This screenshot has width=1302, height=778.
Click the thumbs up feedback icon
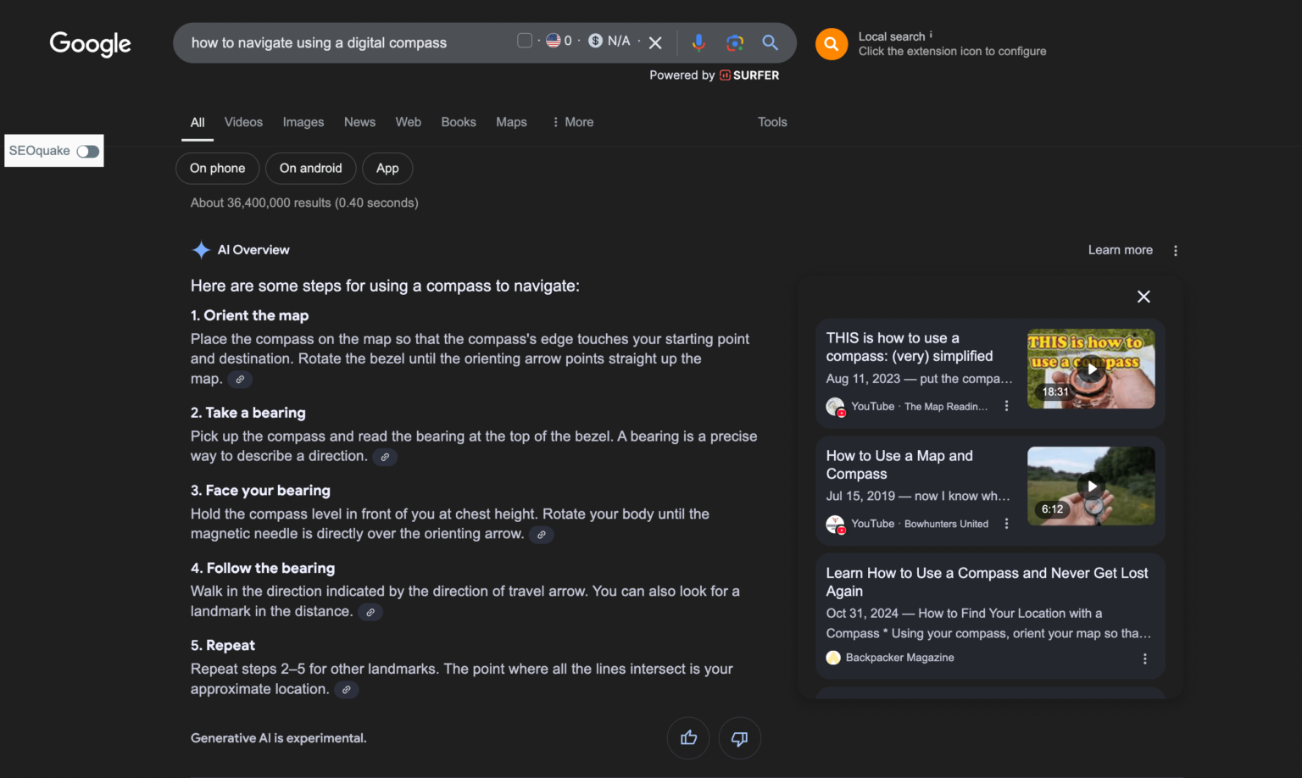coord(688,738)
